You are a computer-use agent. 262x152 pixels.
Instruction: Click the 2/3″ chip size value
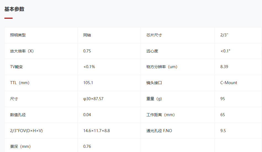tap(224, 35)
